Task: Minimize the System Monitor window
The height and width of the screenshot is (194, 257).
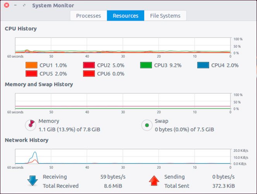Action: (x=16, y=5)
